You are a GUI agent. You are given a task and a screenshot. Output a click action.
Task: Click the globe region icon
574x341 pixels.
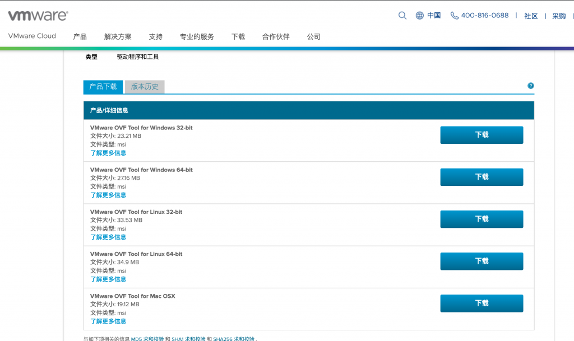point(419,16)
